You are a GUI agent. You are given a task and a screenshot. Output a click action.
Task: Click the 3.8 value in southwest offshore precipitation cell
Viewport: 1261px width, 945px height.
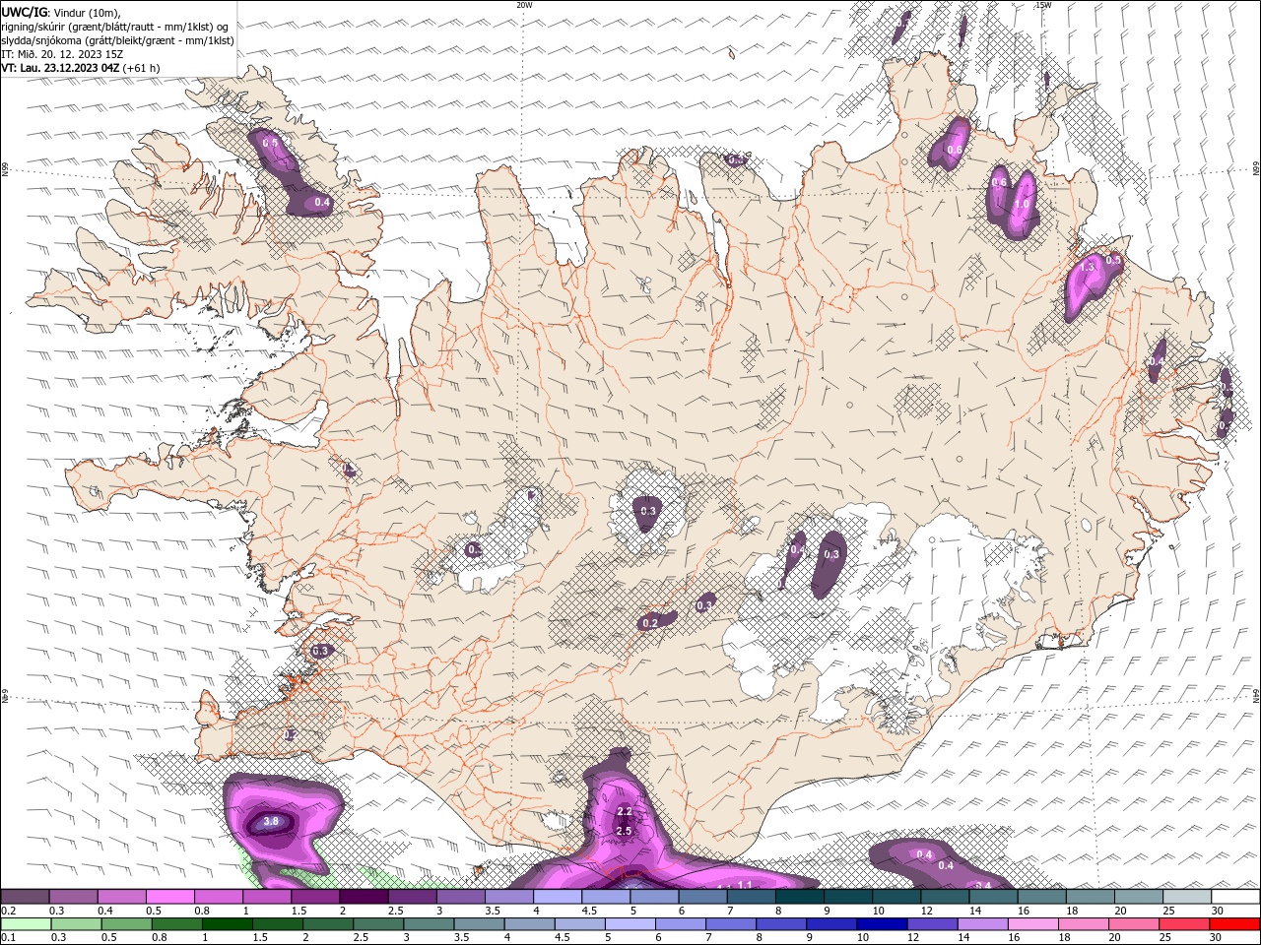click(272, 821)
